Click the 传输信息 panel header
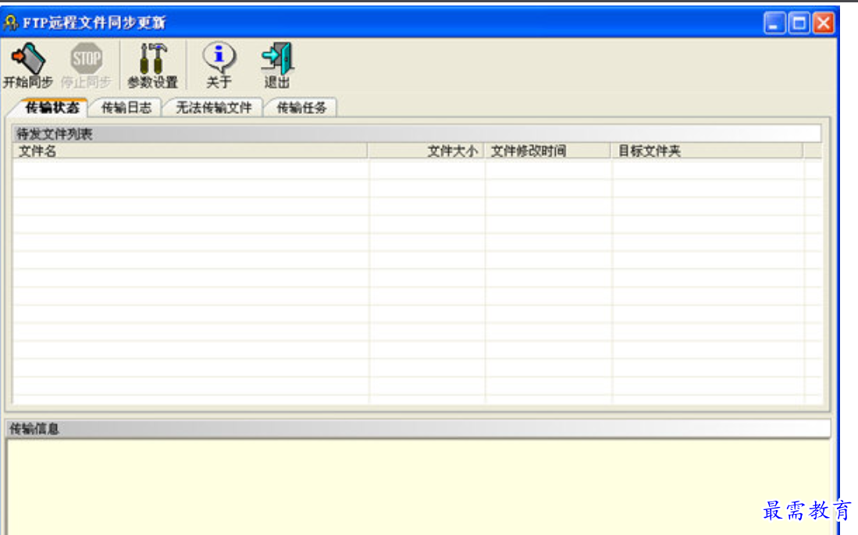Viewport: 858px width, 535px height. tap(418, 428)
